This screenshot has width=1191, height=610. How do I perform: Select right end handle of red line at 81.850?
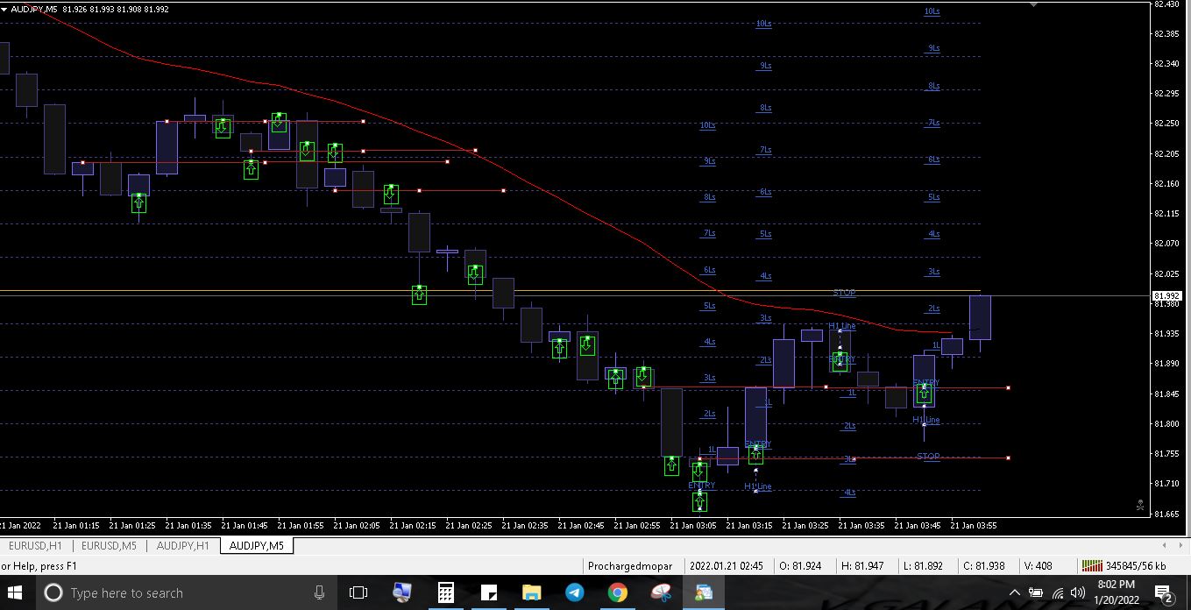click(1009, 387)
